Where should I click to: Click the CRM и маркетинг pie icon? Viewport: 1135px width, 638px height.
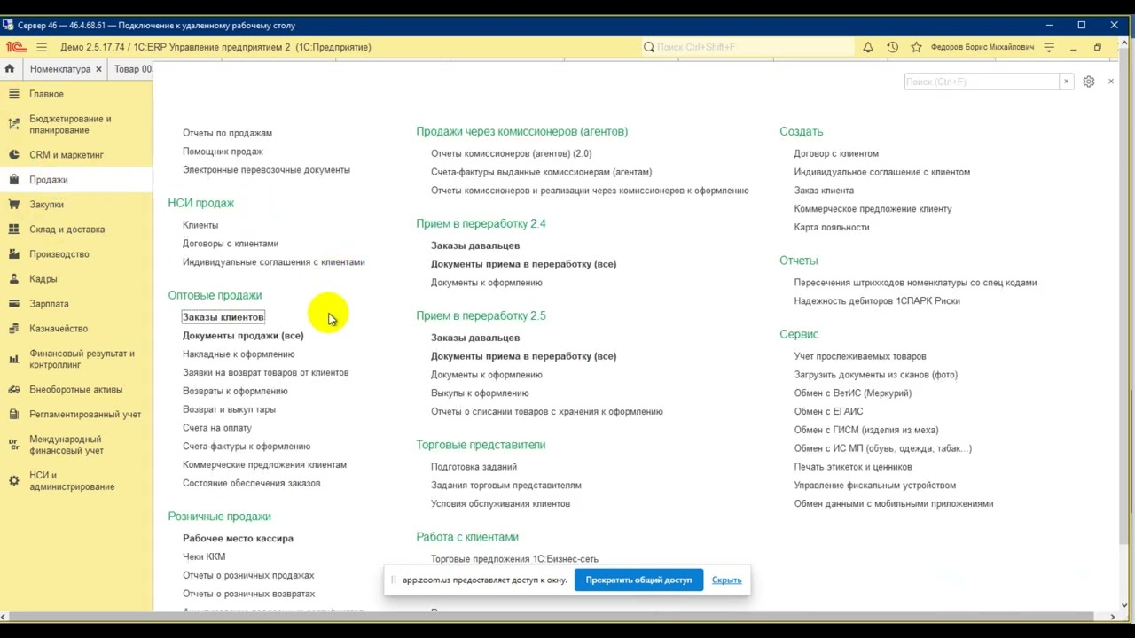(x=13, y=155)
